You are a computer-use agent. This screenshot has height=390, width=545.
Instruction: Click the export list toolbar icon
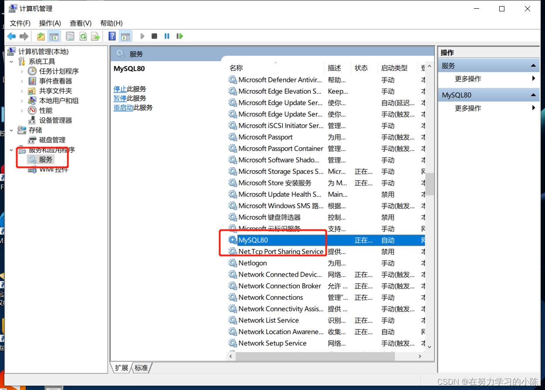[95, 36]
